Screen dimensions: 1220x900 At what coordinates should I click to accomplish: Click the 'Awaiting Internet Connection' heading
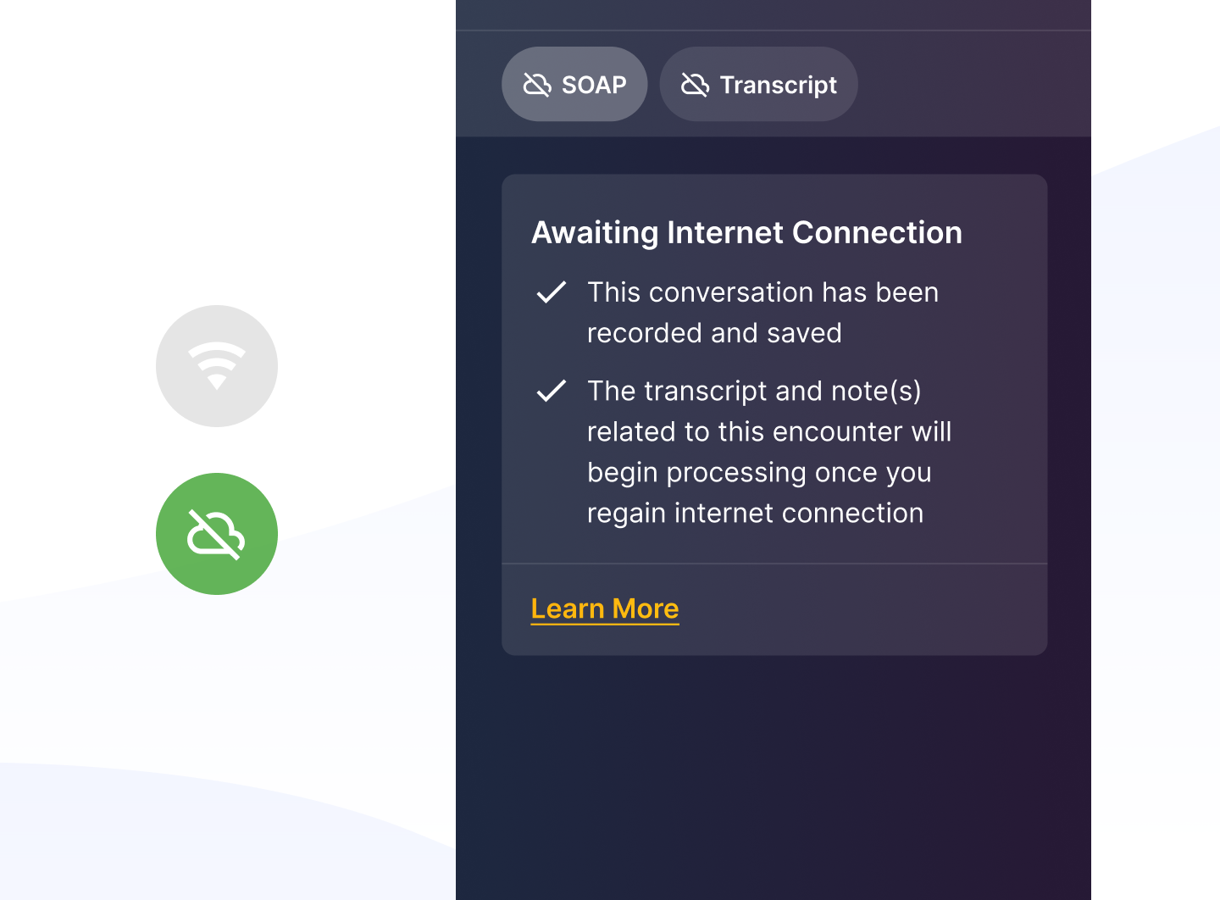(x=746, y=232)
